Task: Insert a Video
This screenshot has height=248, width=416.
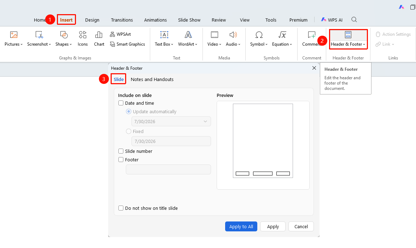Action: pos(214,39)
